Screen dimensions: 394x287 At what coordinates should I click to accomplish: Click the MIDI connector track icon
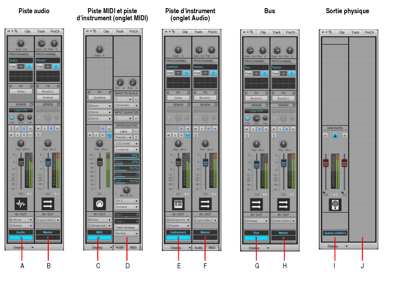pos(100,204)
